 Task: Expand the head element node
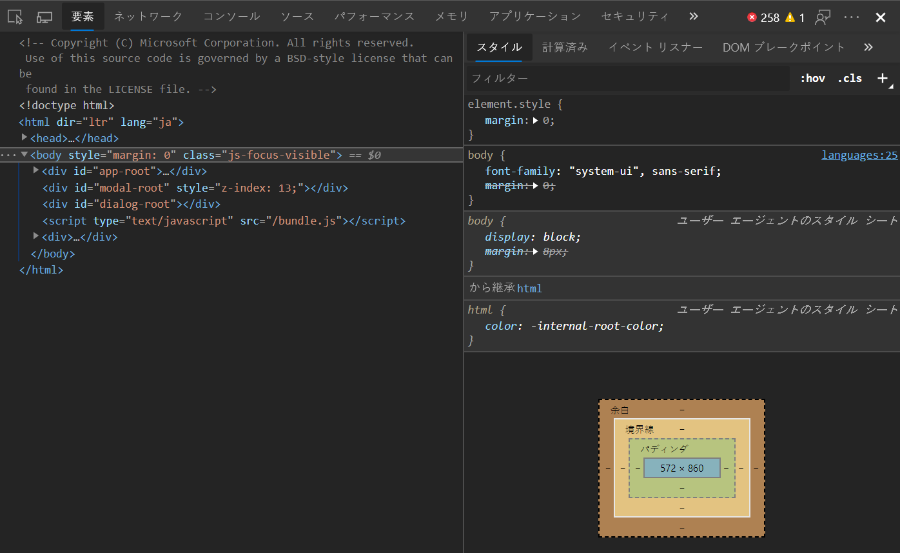click(24, 137)
